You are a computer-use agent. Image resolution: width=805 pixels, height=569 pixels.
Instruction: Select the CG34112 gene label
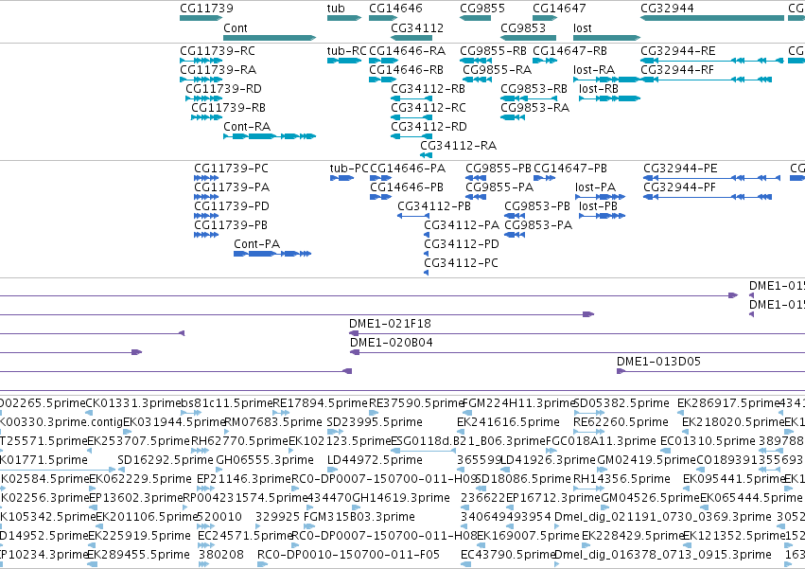[417, 27]
